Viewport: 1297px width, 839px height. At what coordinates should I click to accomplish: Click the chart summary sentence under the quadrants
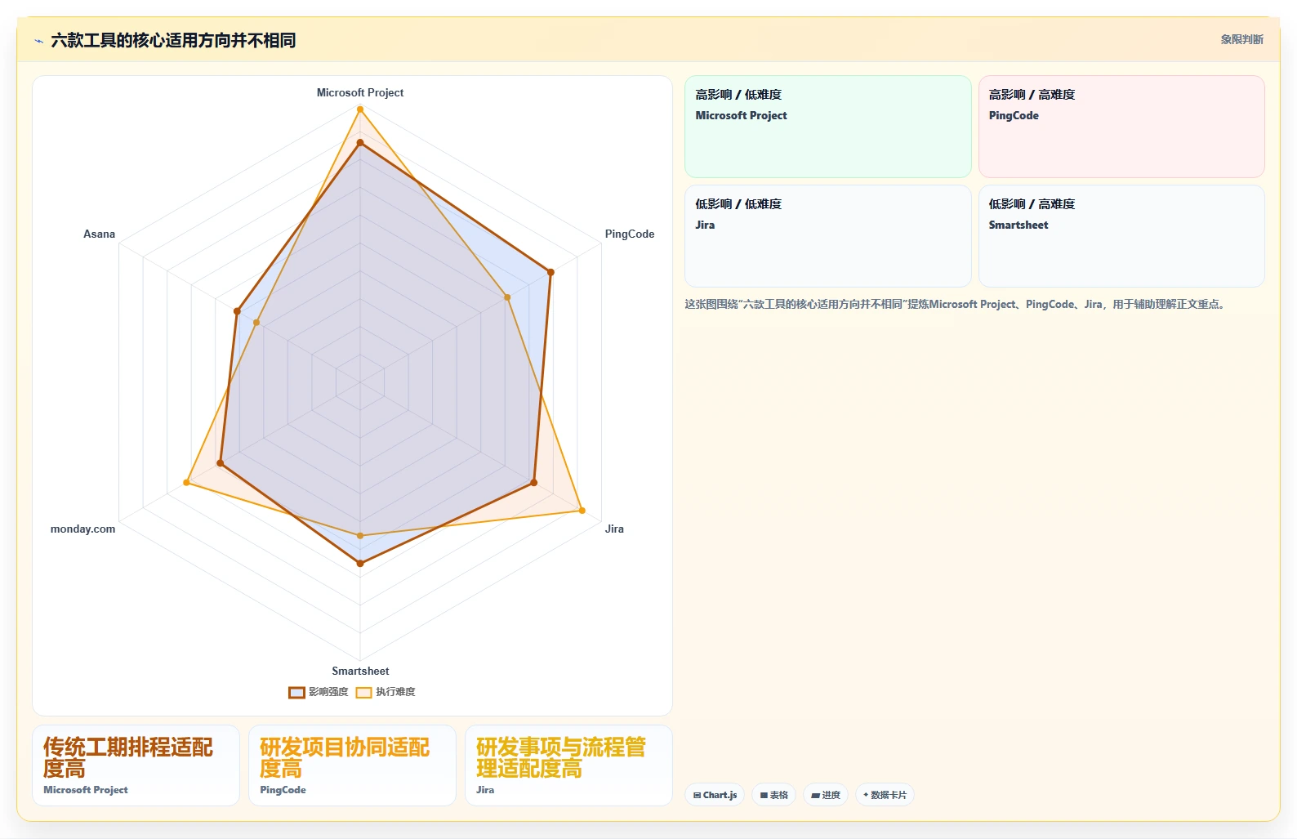pos(956,304)
